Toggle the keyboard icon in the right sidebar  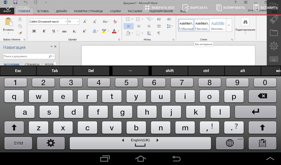(274, 59)
